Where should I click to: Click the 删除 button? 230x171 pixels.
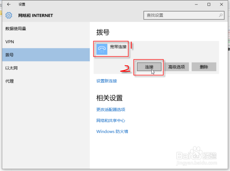(x=204, y=67)
